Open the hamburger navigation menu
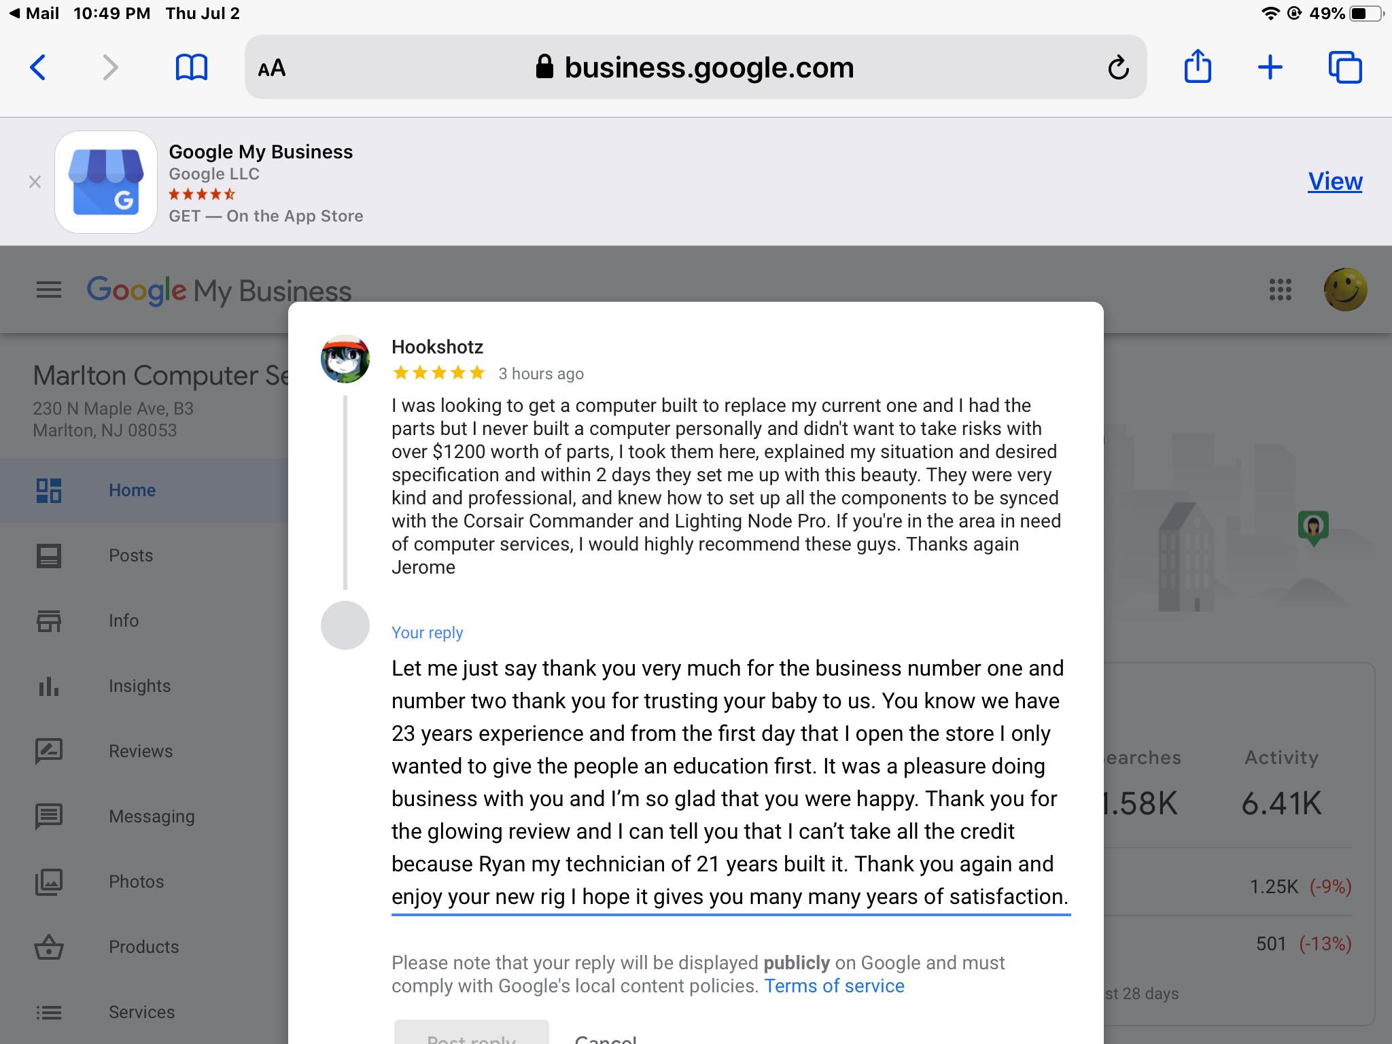 pyautogui.click(x=49, y=290)
